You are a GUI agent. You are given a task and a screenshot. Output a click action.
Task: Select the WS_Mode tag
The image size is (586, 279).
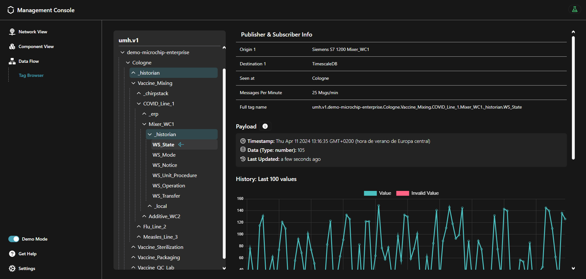[x=164, y=155]
